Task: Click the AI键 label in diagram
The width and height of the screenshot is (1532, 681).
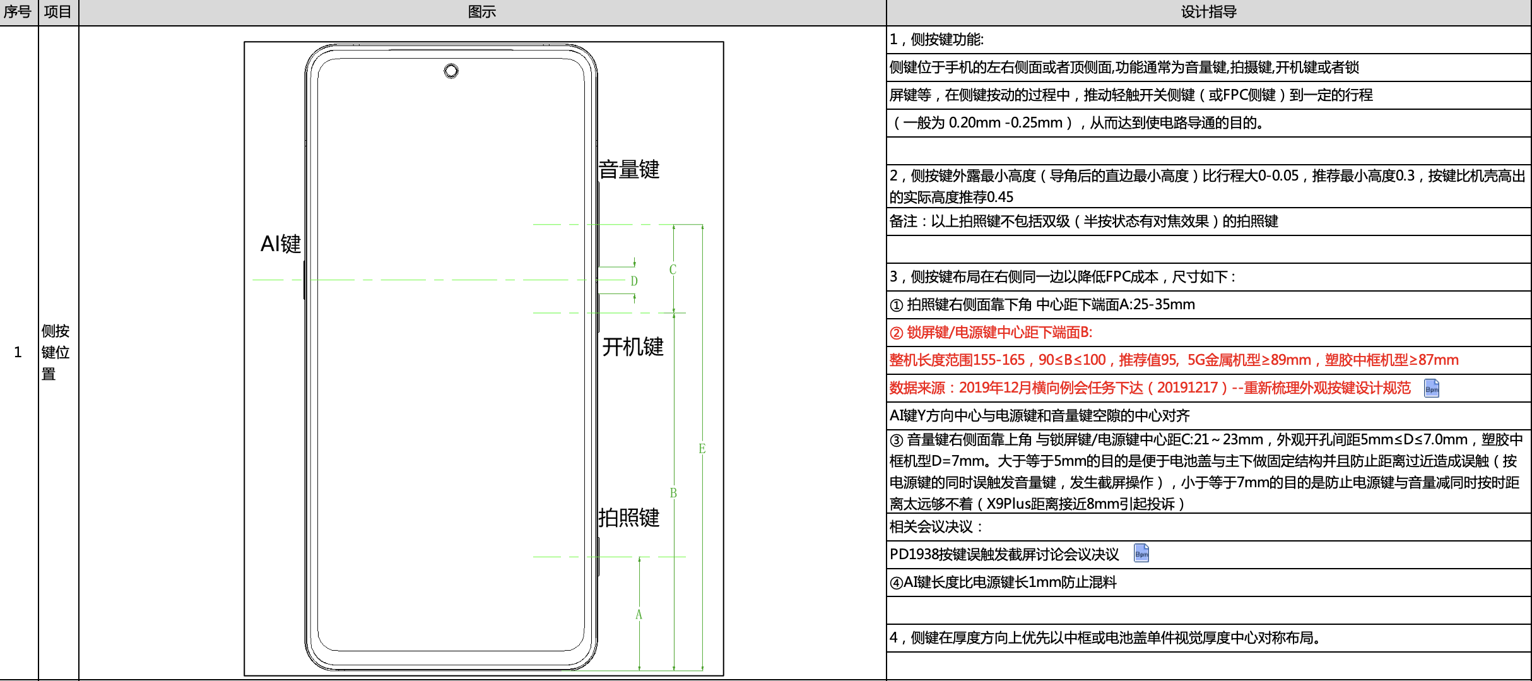Action: pos(281,244)
